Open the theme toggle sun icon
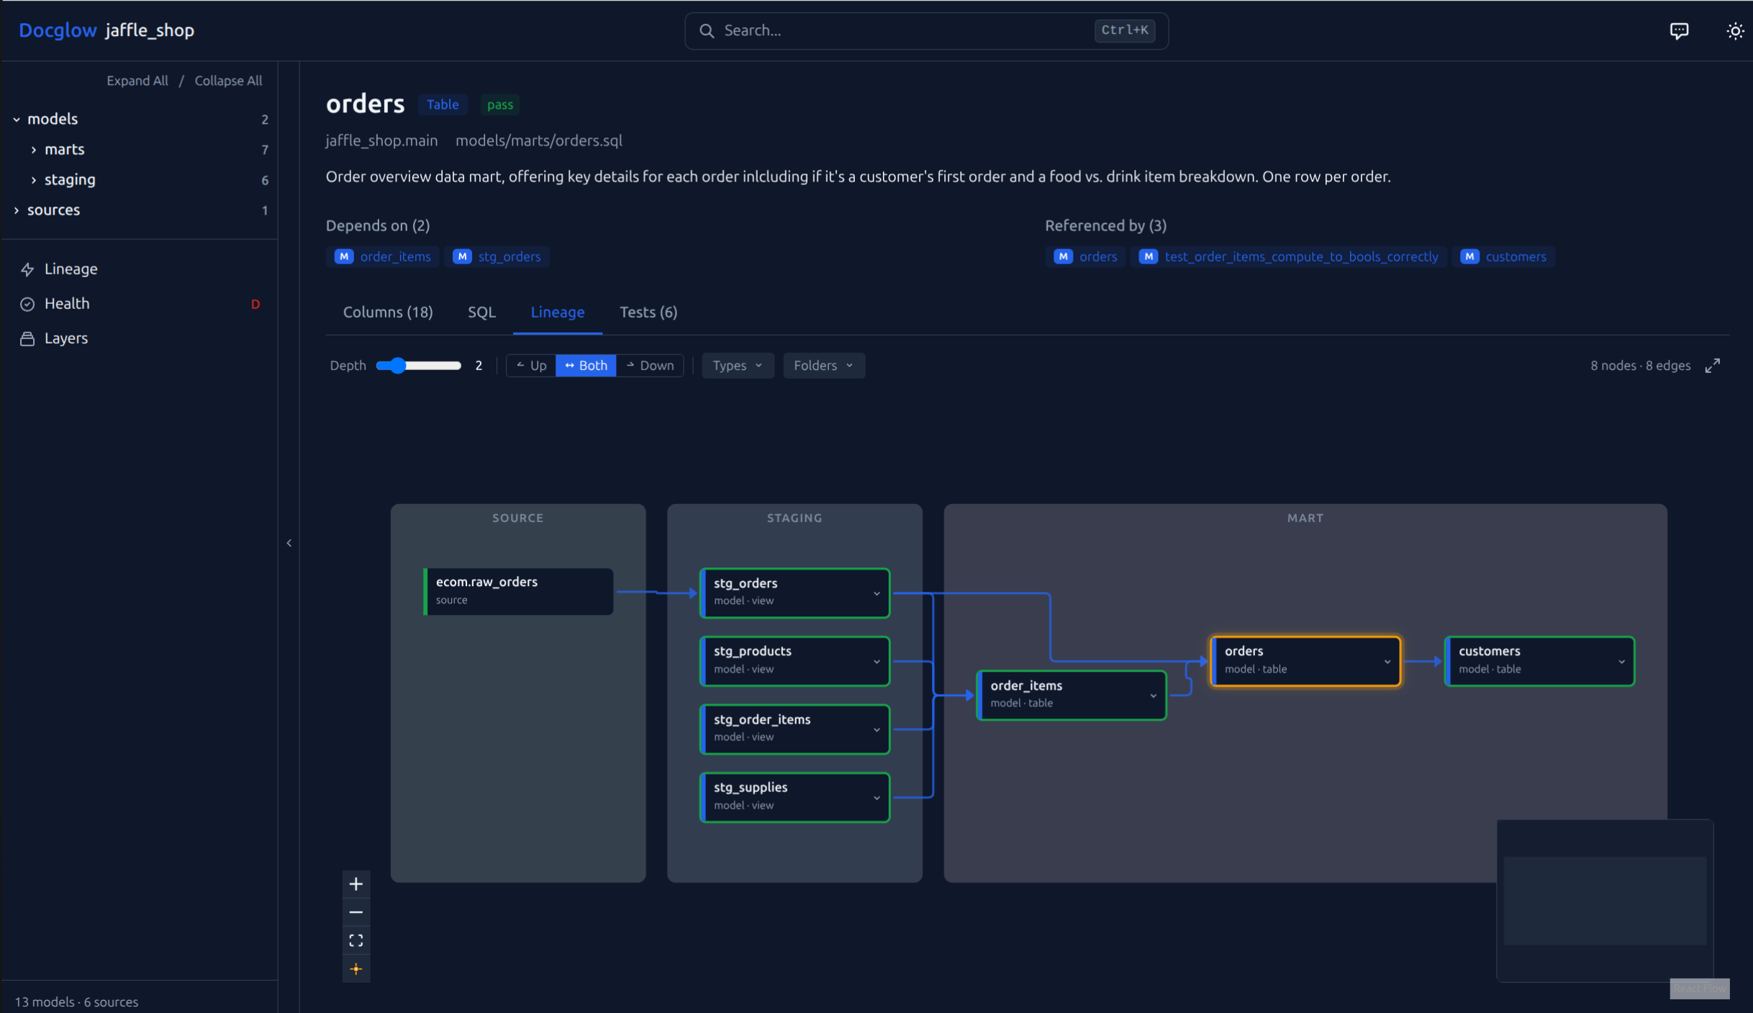1753x1013 pixels. point(1736,30)
